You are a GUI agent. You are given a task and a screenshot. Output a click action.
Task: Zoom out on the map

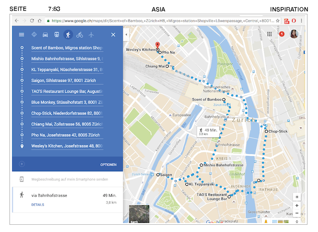coord(297,213)
